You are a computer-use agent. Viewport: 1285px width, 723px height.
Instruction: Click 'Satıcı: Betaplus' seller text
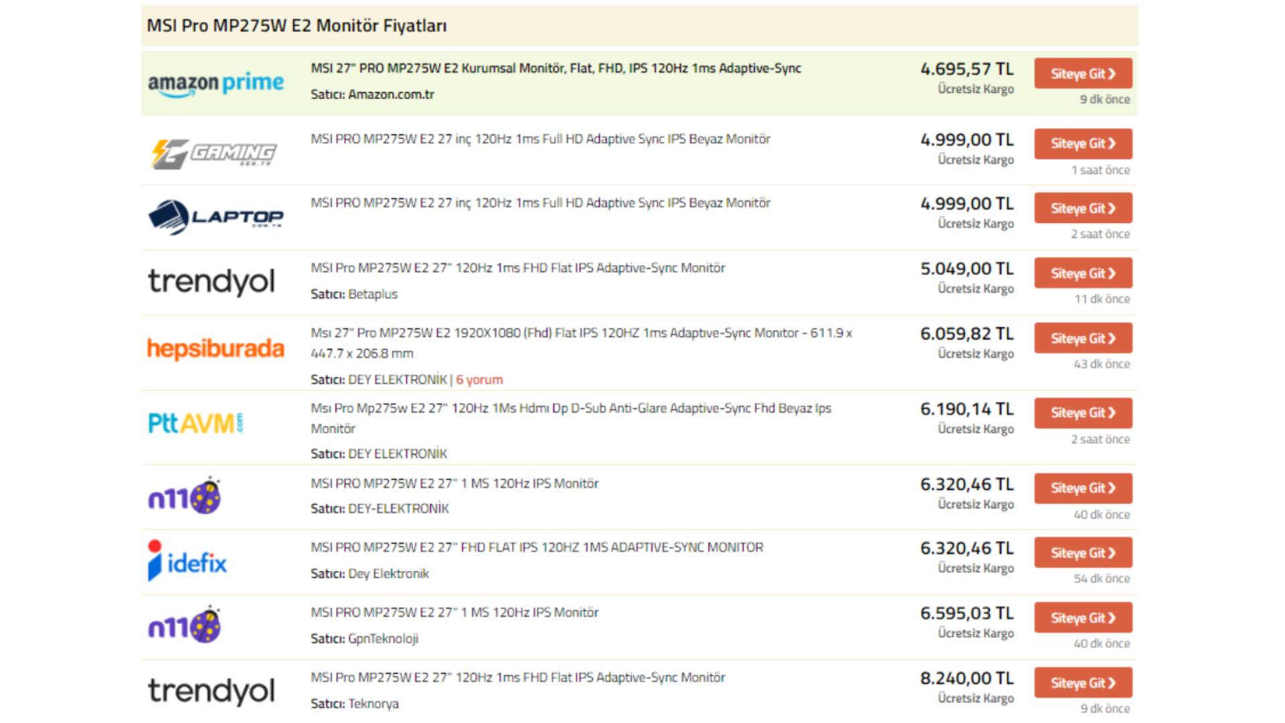click(354, 294)
